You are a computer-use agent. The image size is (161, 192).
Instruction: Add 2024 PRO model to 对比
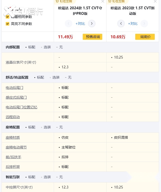click(80, 24)
